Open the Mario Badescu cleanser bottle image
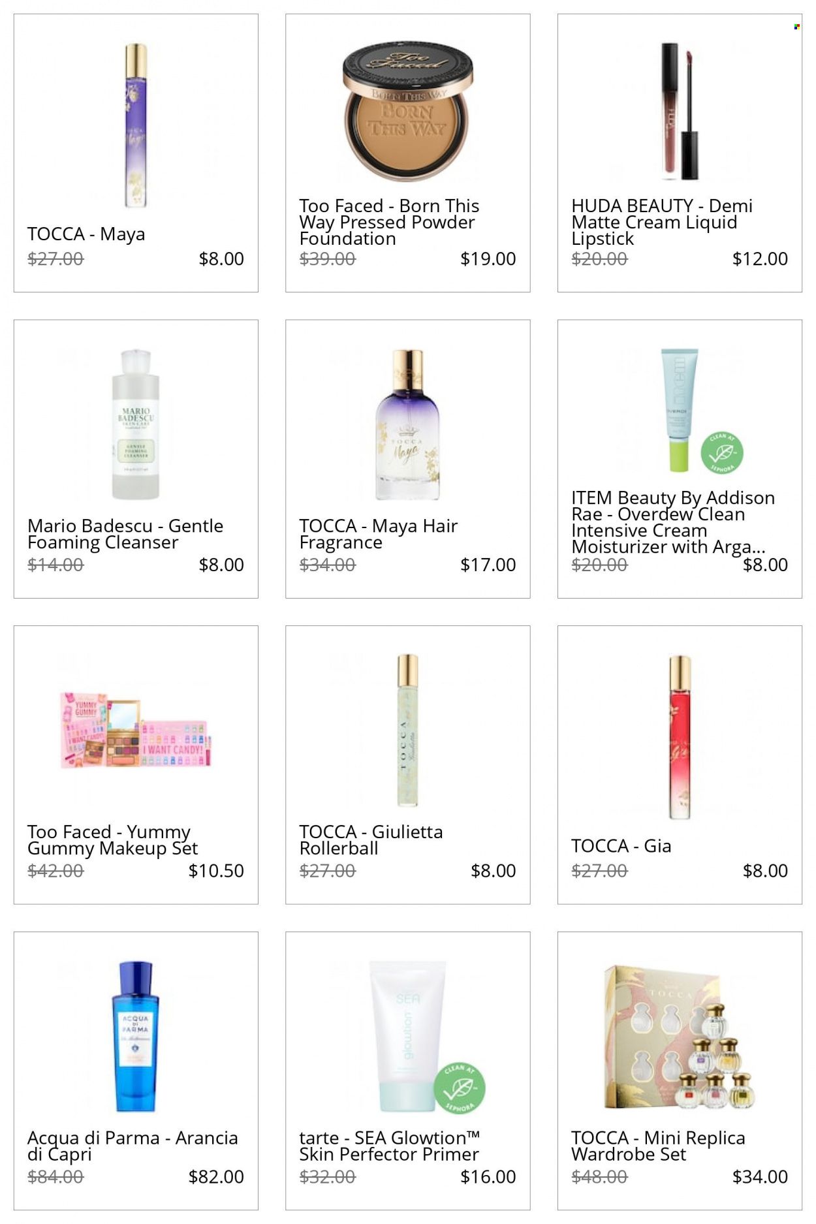 (136, 424)
